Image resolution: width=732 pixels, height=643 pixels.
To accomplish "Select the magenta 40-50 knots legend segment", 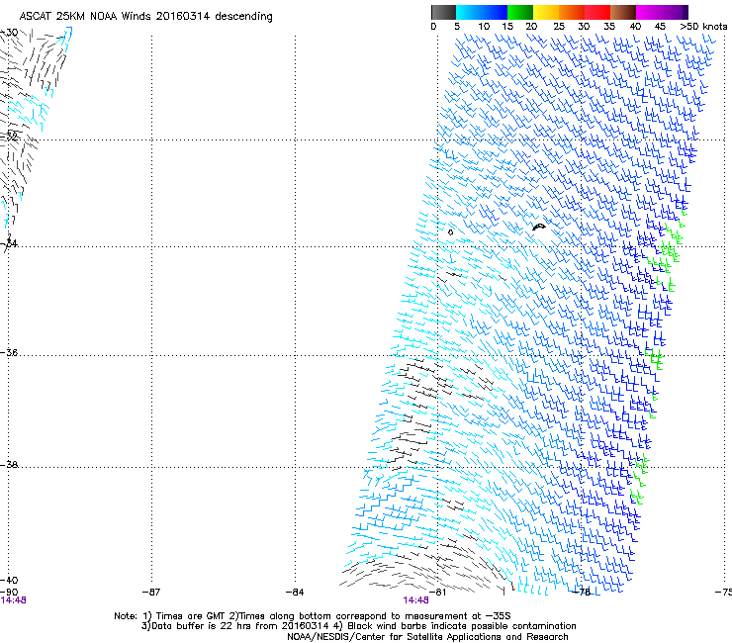I will click(x=662, y=12).
